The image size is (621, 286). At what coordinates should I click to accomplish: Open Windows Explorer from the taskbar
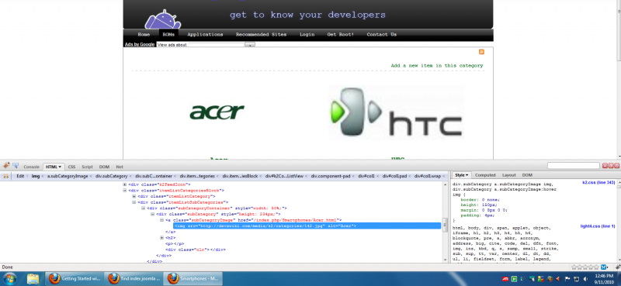coord(33,278)
